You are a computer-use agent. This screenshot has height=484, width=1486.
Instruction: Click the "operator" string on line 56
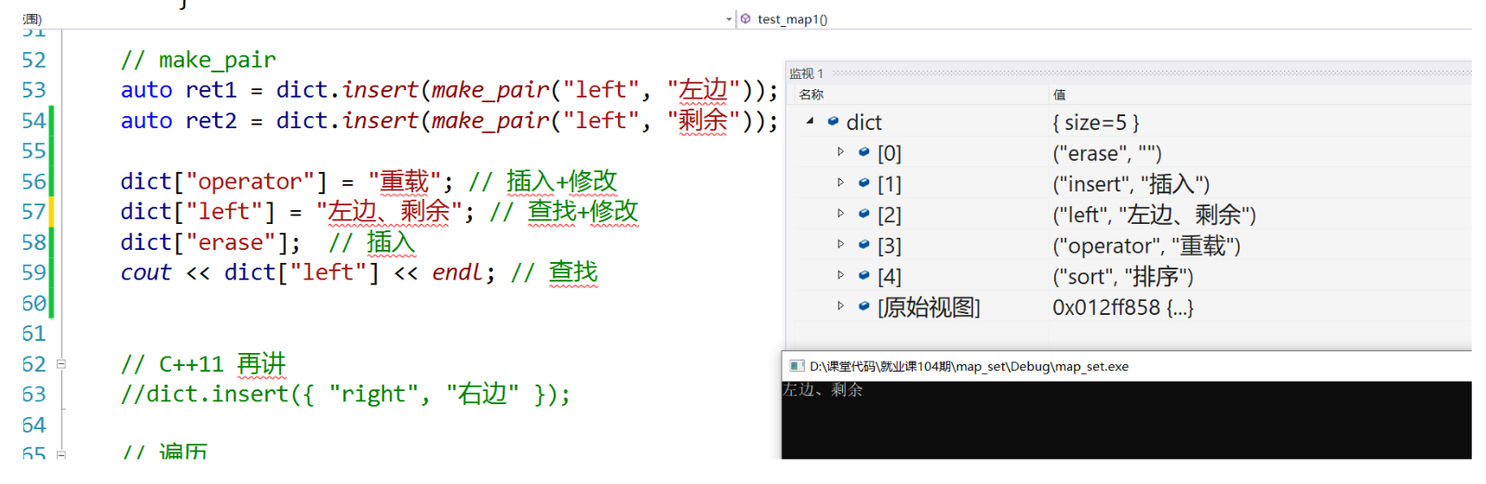(x=249, y=181)
